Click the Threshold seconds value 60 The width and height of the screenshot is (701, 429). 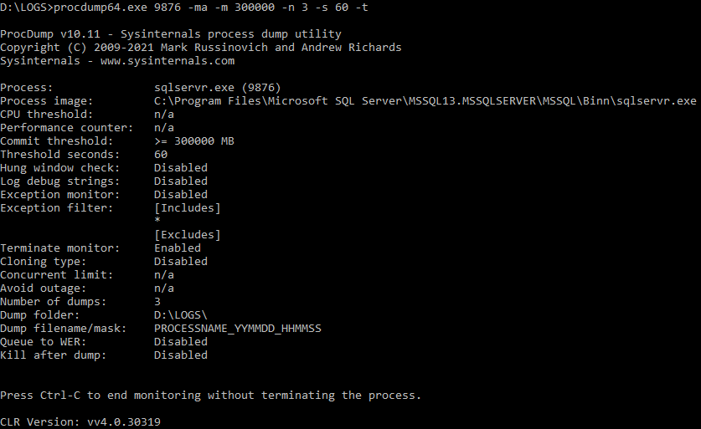coord(161,155)
